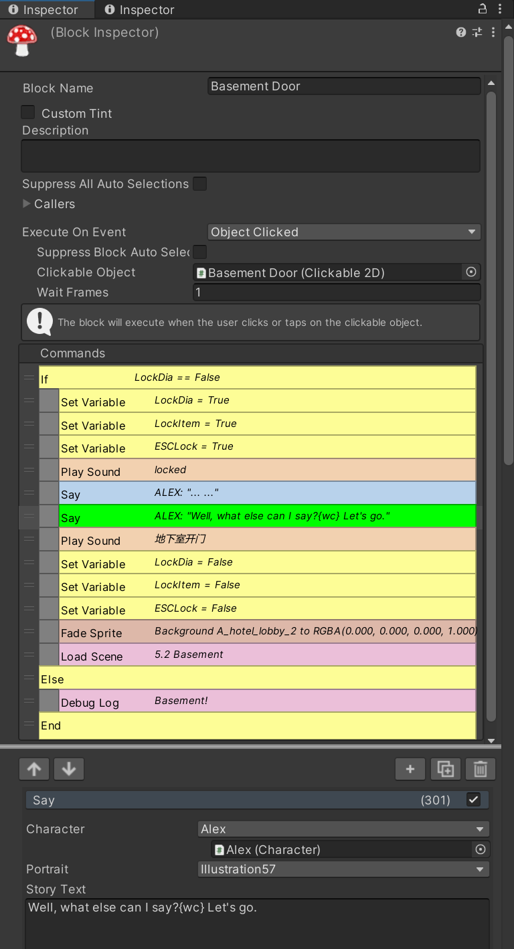Click the script icon in Clickable Object field
This screenshot has width=514, height=949.
201,272
